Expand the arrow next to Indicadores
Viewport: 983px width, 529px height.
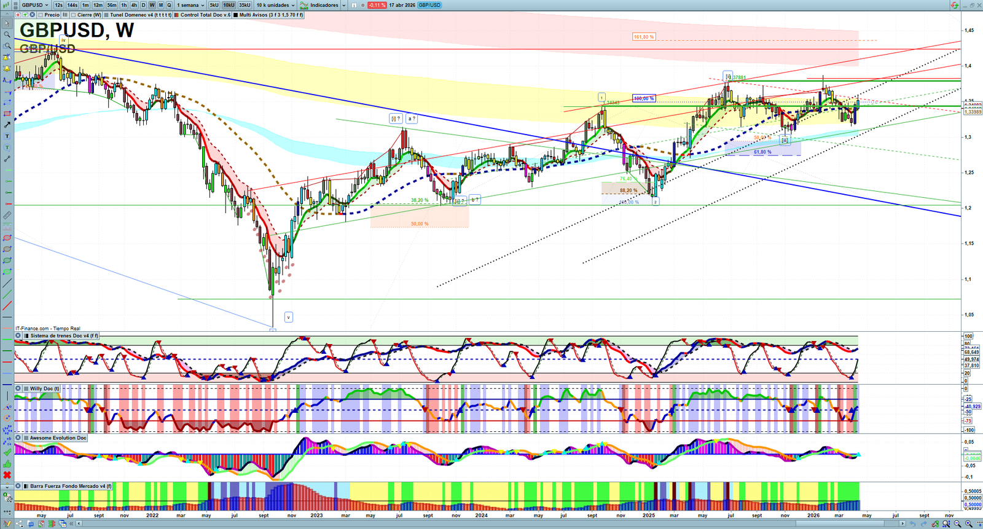pos(343,5)
